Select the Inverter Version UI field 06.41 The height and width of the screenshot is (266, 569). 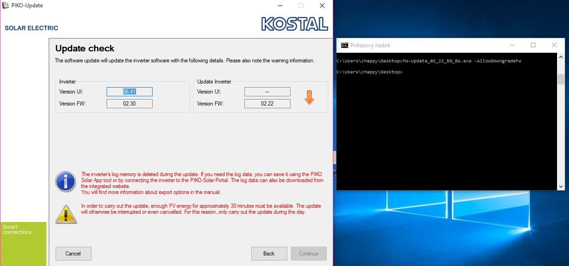(x=129, y=92)
